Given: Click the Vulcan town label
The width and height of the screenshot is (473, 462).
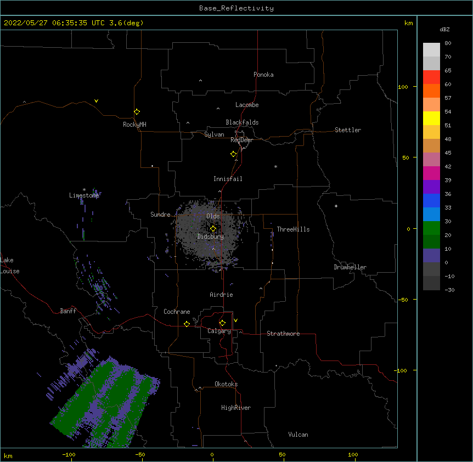Looking at the screenshot, I should pos(298,435).
